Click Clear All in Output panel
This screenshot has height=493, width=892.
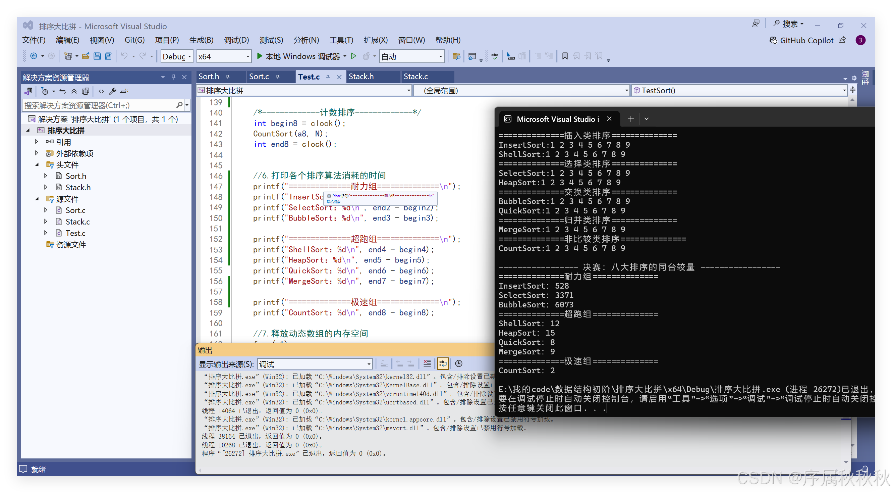[427, 363]
